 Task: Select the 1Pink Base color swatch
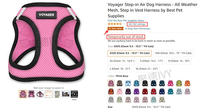111,83
